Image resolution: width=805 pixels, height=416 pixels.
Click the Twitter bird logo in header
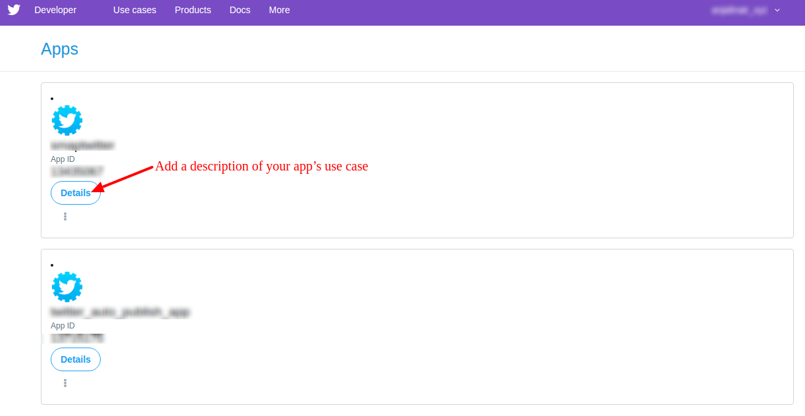(14, 10)
